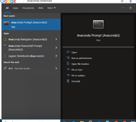Click the Anaconda Prompt (Anaconda3) preview title
This screenshot has width=136, height=122.
point(98,35)
